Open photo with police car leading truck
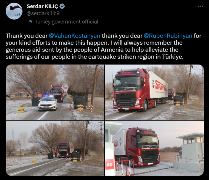209x180 pixels. pyautogui.click(x=55, y=92)
